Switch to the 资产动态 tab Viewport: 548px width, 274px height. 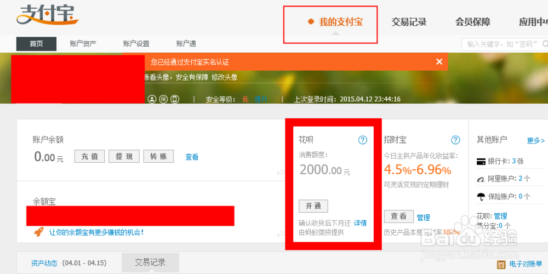click(44, 263)
